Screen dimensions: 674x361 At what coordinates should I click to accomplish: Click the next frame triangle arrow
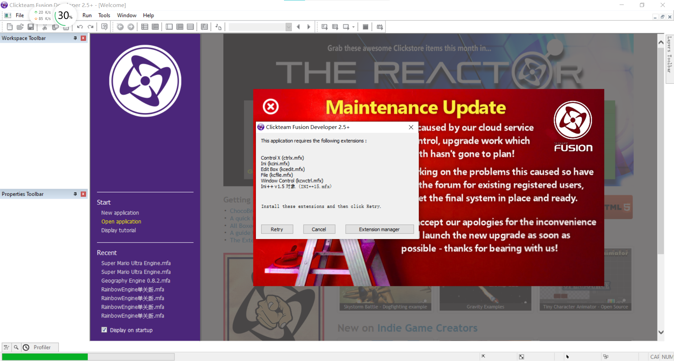click(309, 27)
